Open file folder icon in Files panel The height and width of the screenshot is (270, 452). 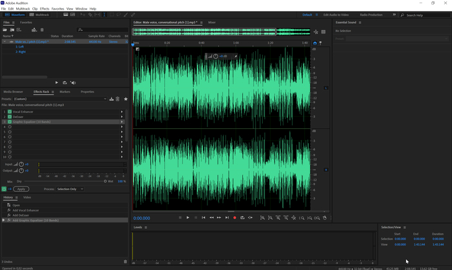tap(6, 30)
